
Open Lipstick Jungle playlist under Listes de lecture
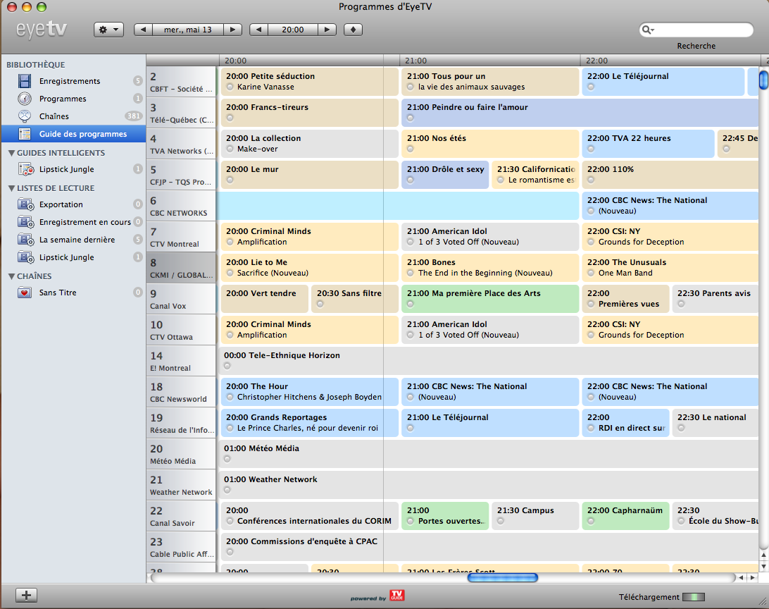[67, 258]
